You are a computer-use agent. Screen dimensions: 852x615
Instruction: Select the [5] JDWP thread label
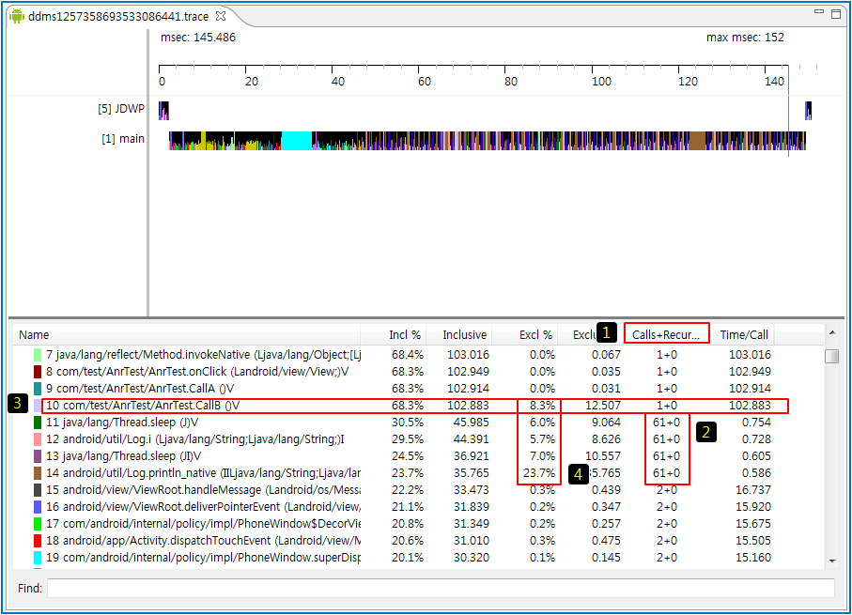pyautogui.click(x=121, y=109)
